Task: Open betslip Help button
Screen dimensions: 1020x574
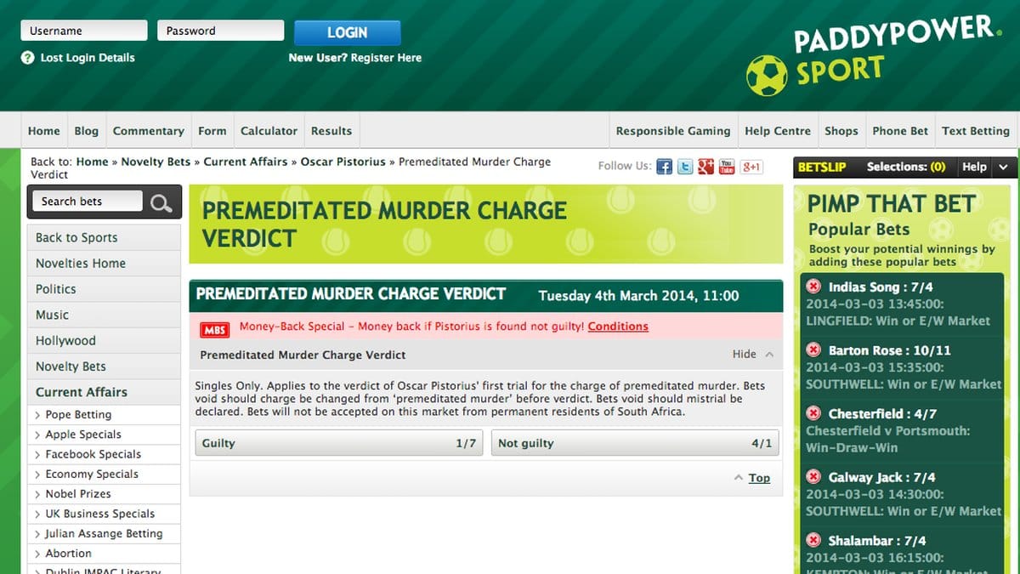Action: click(x=974, y=168)
